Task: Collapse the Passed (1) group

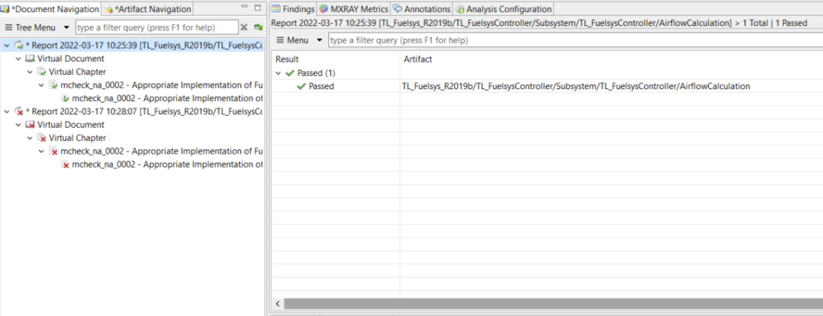Action: (x=278, y=73)
